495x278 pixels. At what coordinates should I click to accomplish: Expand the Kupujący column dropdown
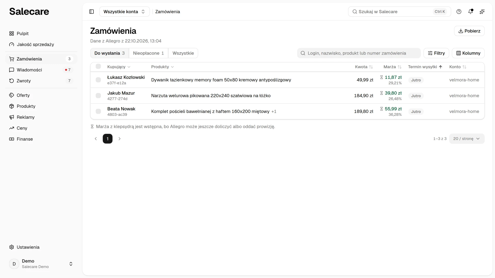point(119,67)
